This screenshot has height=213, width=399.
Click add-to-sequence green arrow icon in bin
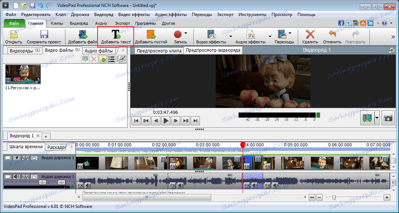(x=85, y=59)
